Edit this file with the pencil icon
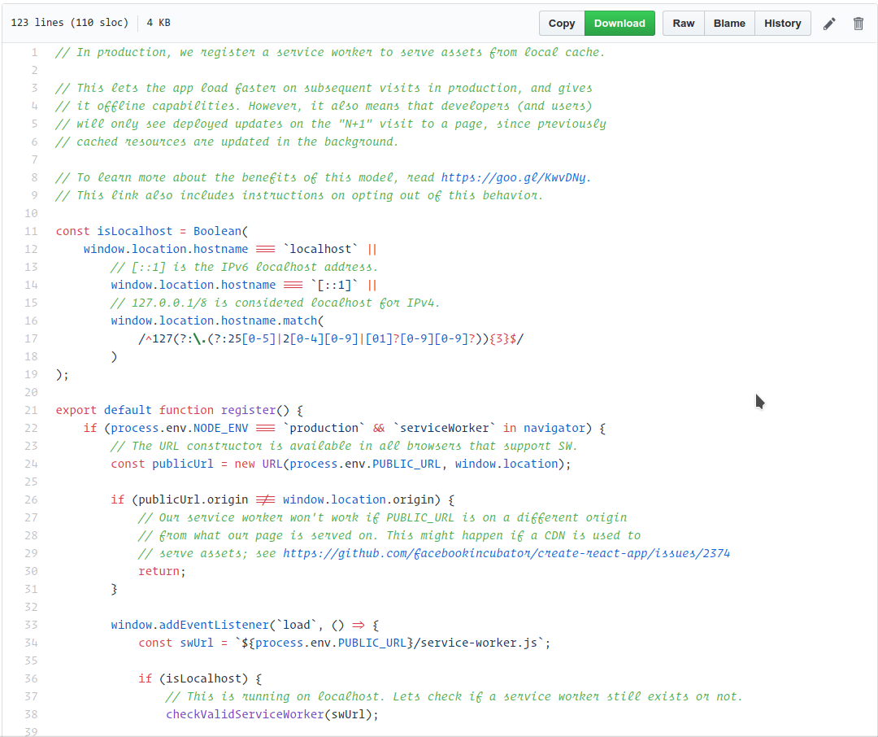 828,24
